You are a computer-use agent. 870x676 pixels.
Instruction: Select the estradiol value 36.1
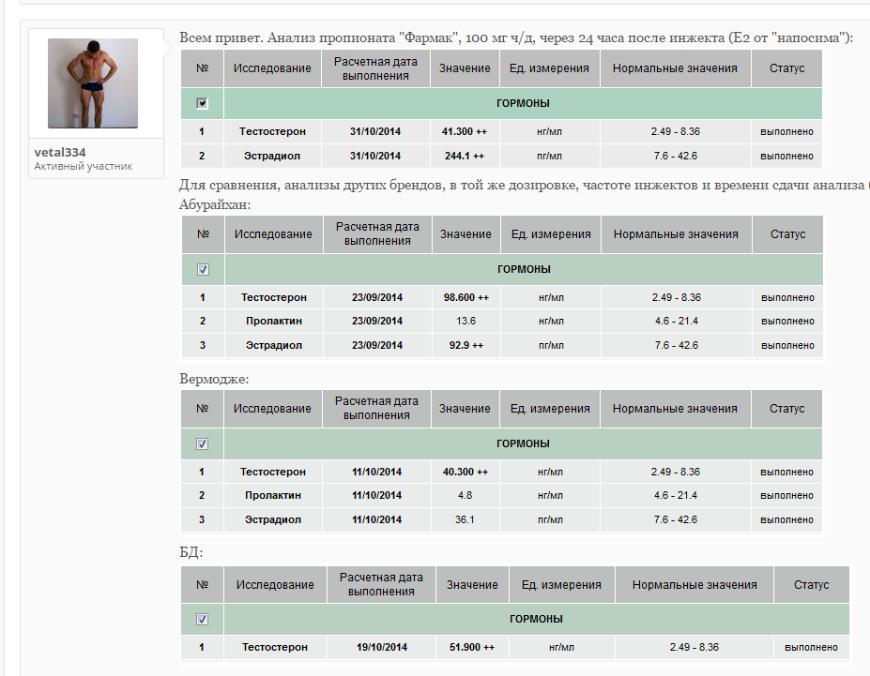(x=465, y=519)
